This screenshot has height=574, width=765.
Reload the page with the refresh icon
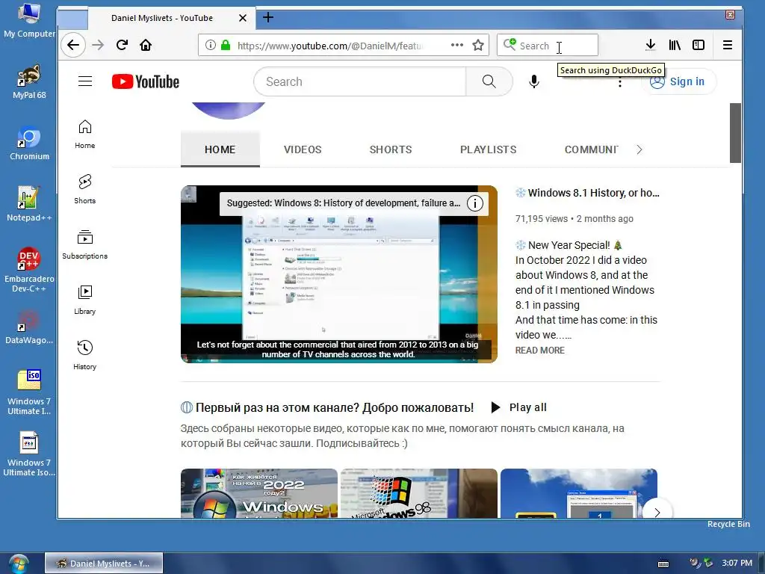point(122,46)
